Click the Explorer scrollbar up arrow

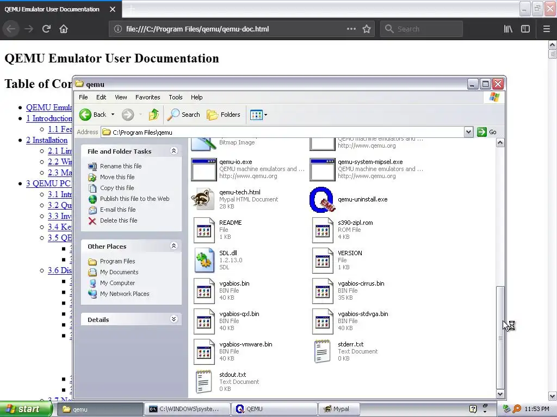[x=500, y=143]
